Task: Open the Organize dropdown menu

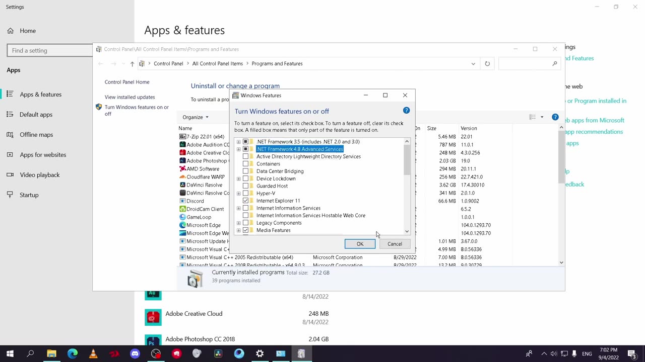Action: coord(196,117)
